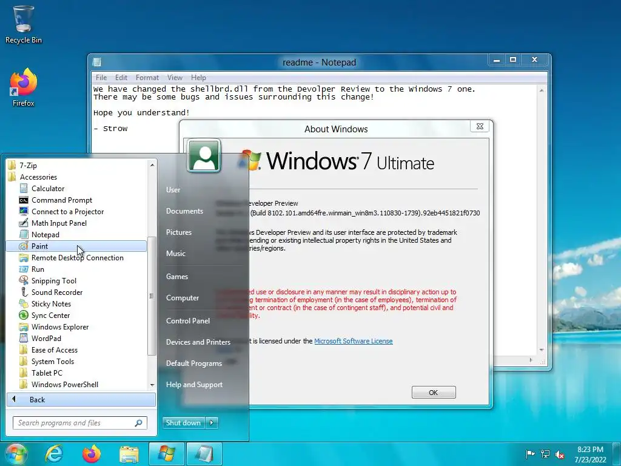Open Action Center flag icon
Viewport: 621px width, 466px height.
[x=530, y=454]
